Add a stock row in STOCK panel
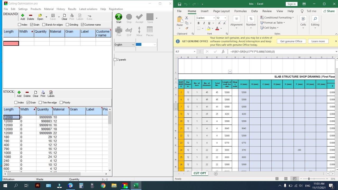The width and height of the screenshot is (338, 190). pyautogui.click(x=19, y=94)
